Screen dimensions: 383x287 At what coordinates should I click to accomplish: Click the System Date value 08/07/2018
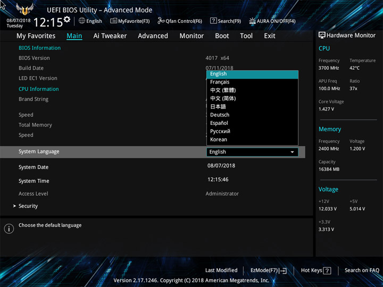coord(221,166)
